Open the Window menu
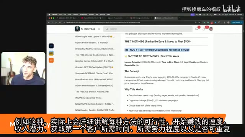Image resolution: width=245 pixels, height=137 pixels. (x=103, y=14)
